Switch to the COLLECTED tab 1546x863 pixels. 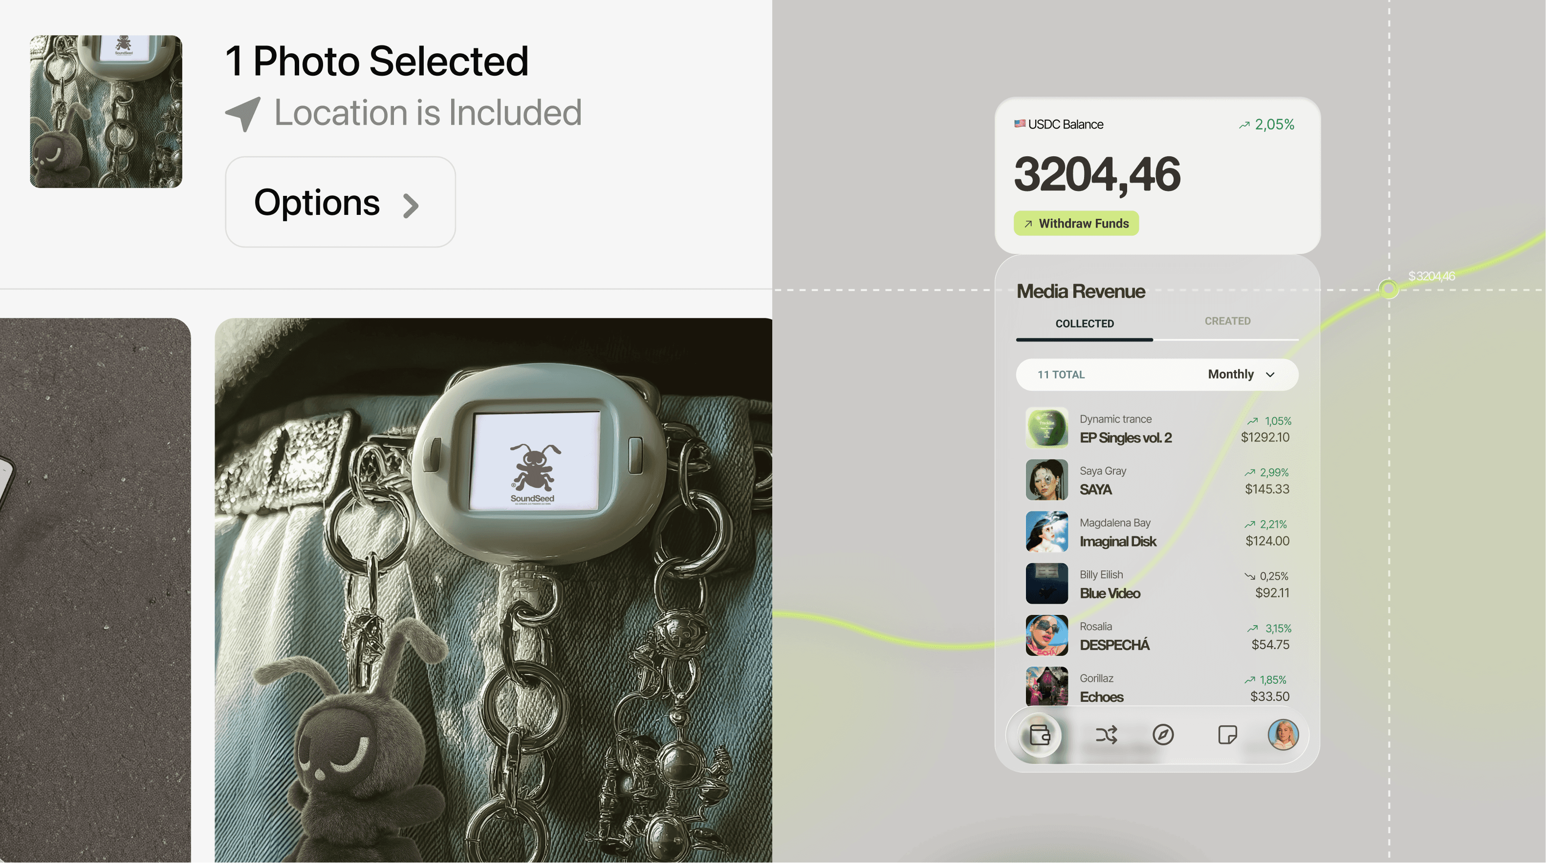tap(1085, 324)
